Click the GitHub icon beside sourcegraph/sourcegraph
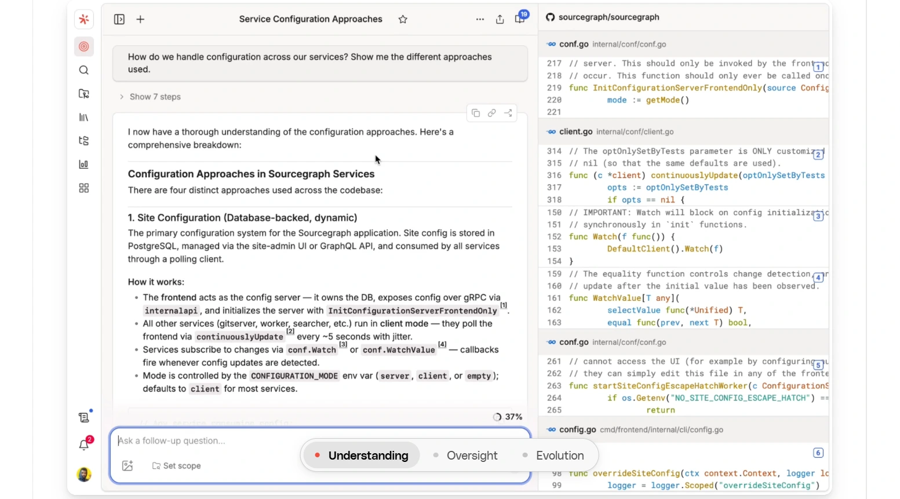900x499 pixels. (x=550, y=17)
